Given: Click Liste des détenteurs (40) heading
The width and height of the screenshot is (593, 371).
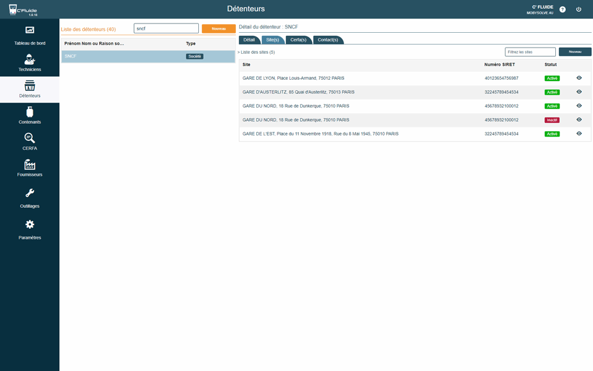Looking at the screenshot, I should click(x=88, y=29).
